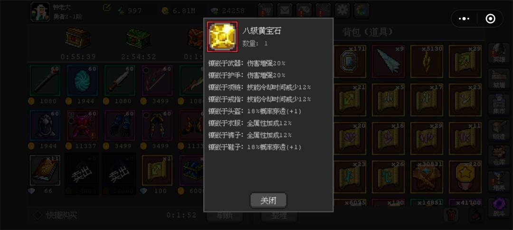The image size is (513, 230).
Task: Open the mail envelope icon
Action: [285, 11]
